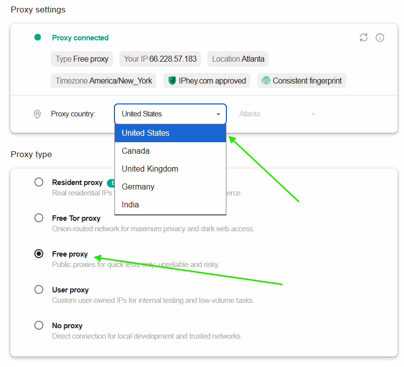Viewport: 404px width, 367px height.
Task: Select the No proxy radio button
Action: 39,326
